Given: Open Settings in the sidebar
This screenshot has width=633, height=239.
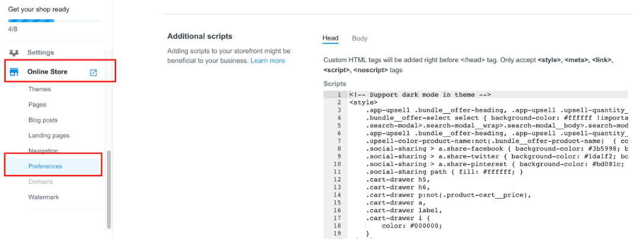Looking at the screenshot, I should tap(40, 52).
